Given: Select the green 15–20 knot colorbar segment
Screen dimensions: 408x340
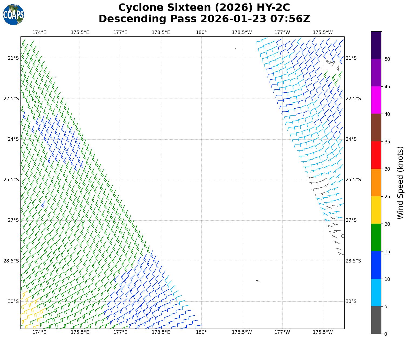Looking at the screenshot, I should (x=376, y=237).
